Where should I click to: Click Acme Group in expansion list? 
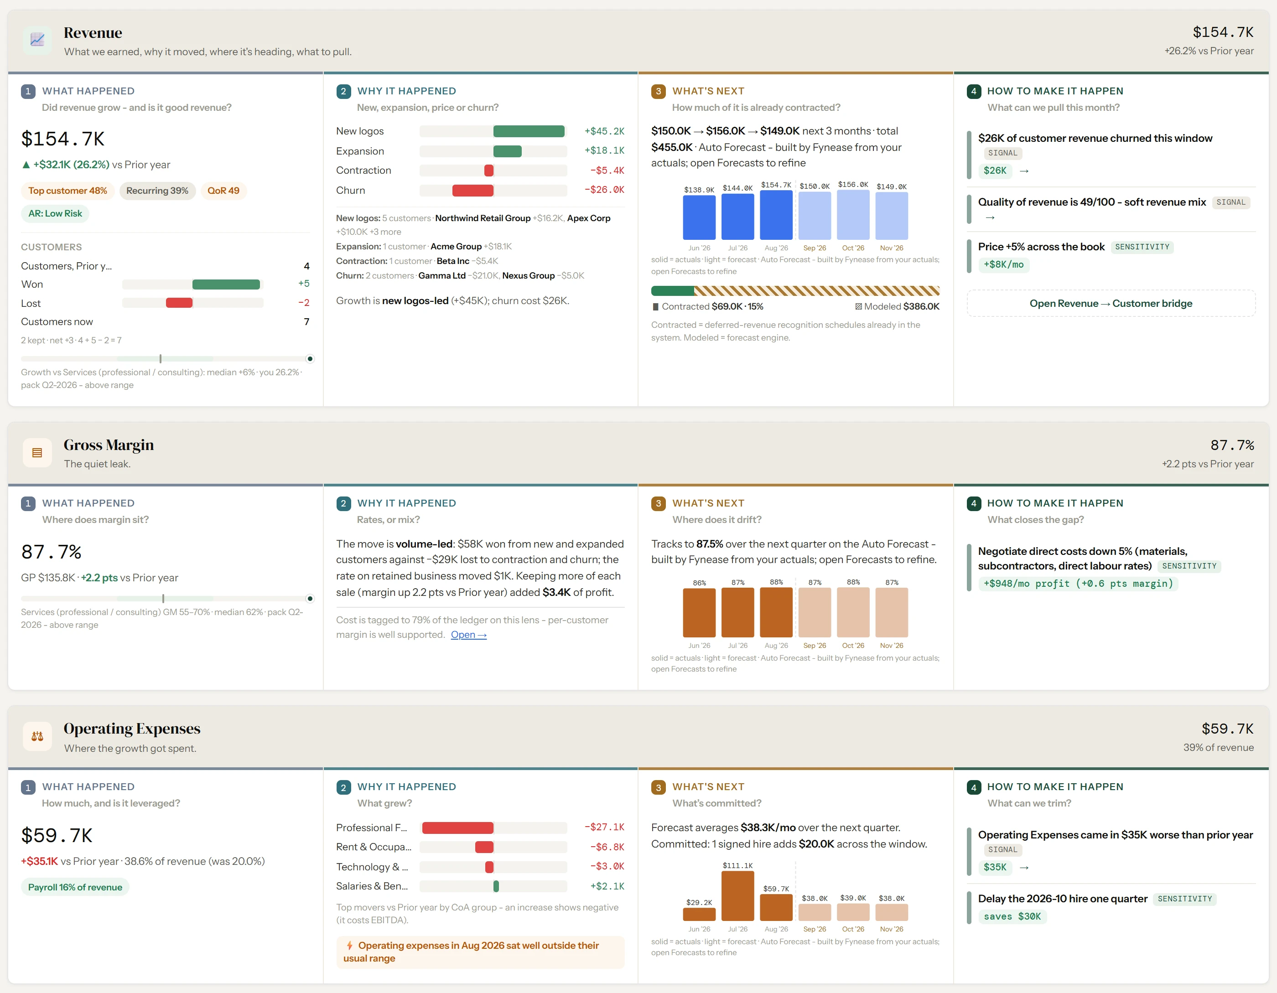pos(456,247)
